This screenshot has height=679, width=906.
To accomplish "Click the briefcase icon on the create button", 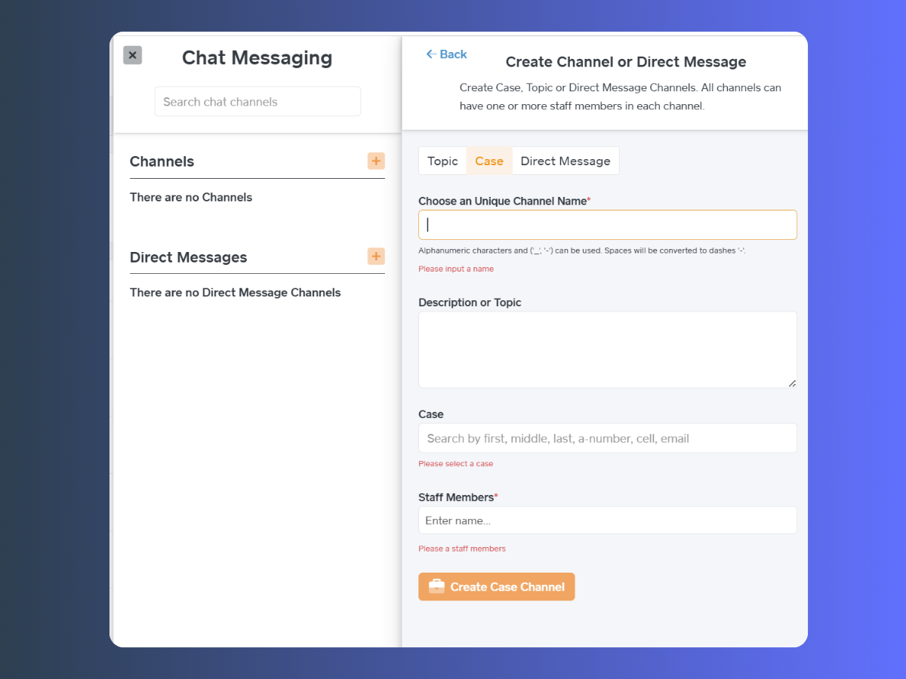I will coord(436,586).
